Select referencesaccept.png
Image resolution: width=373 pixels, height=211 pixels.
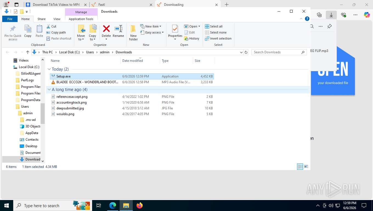pyautogui.click(x=132, y=97)
